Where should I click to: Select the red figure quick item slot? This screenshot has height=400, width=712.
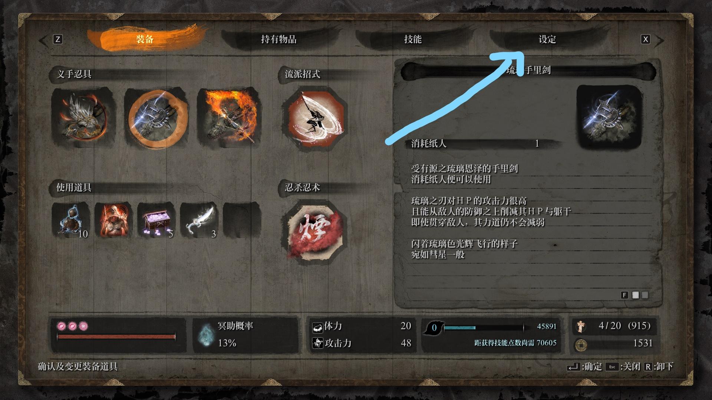114,221
